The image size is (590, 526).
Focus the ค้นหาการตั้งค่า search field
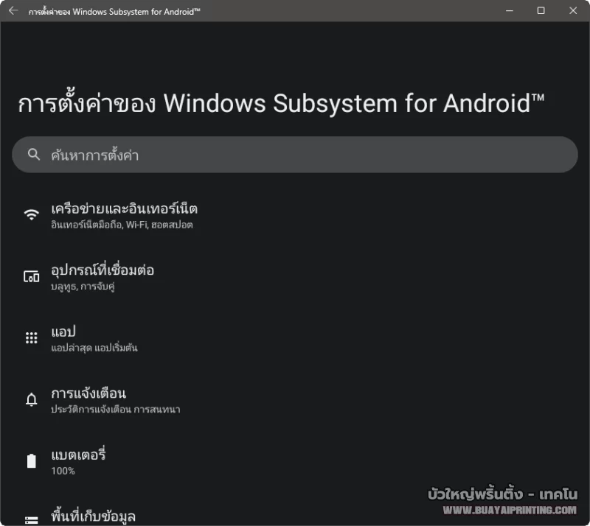point(295,155)
